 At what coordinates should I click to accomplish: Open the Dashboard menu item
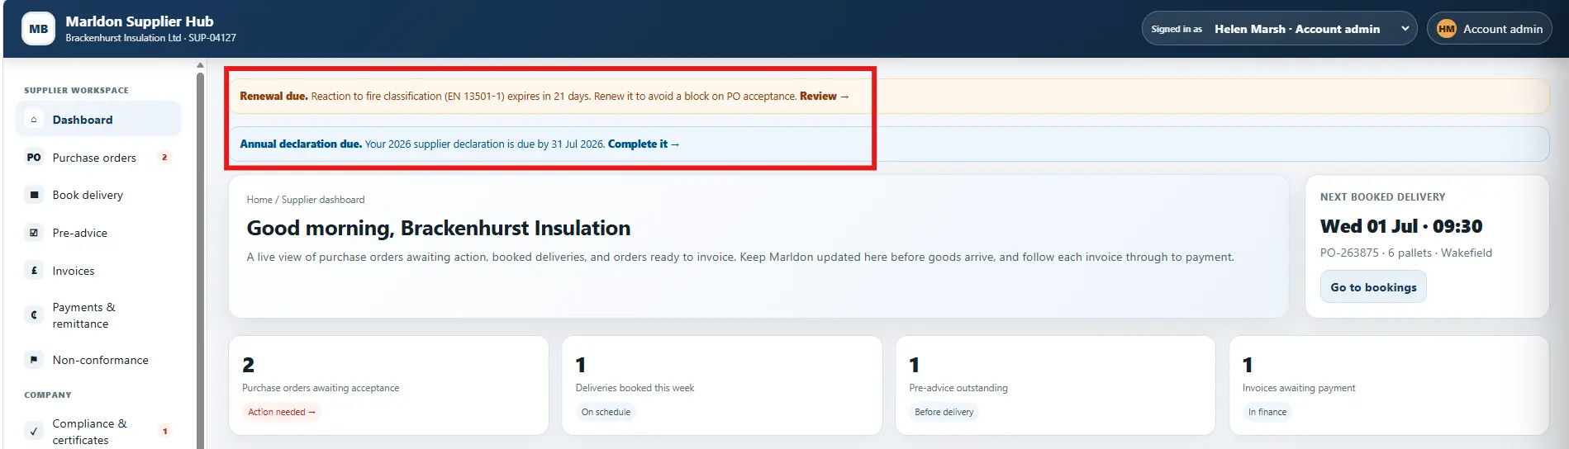coord(98,120)
